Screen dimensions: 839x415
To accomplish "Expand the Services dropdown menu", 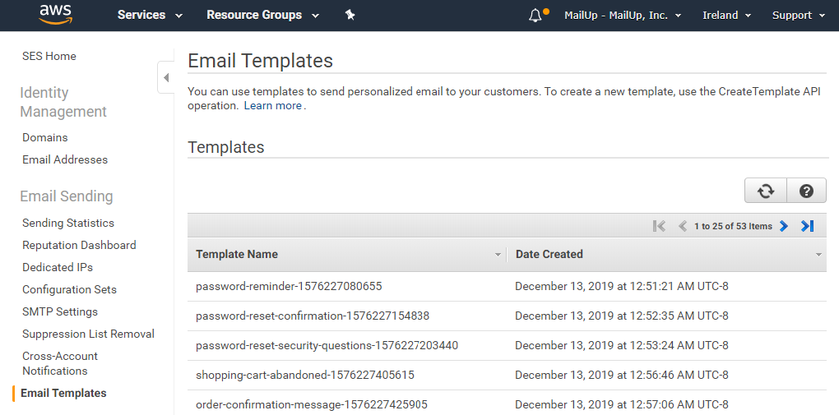I will tap(150, 16).
